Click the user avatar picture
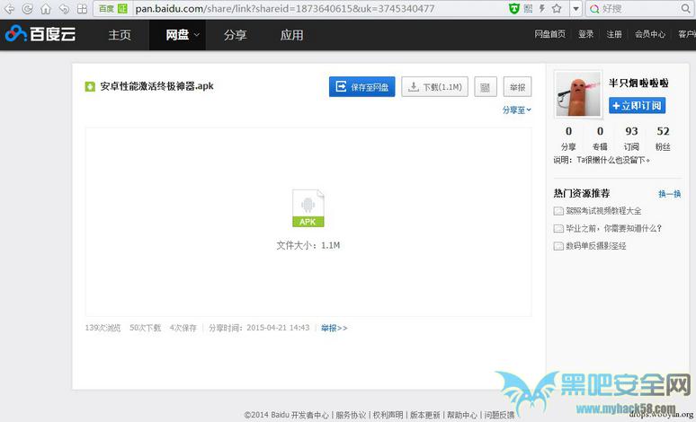 pyautogui.click(x=578, y=94)
